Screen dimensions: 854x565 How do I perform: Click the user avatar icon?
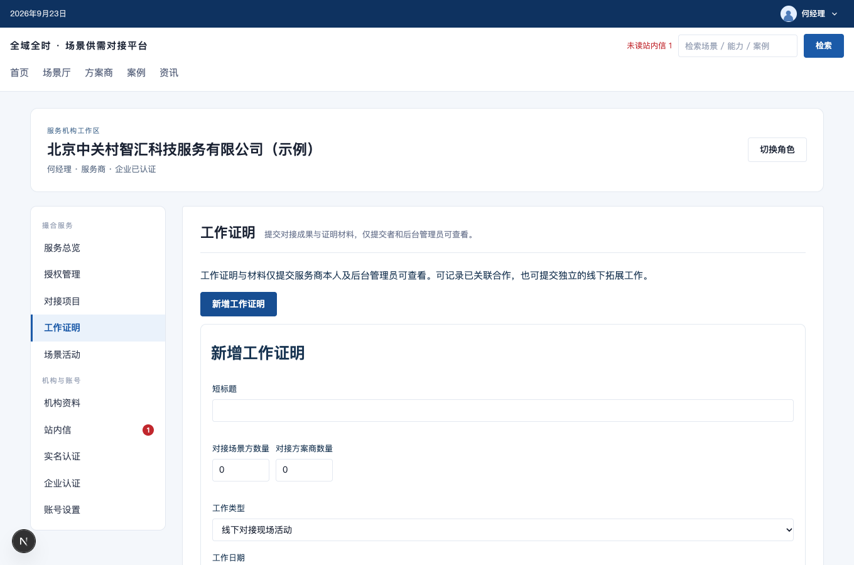tap(788, 14)
